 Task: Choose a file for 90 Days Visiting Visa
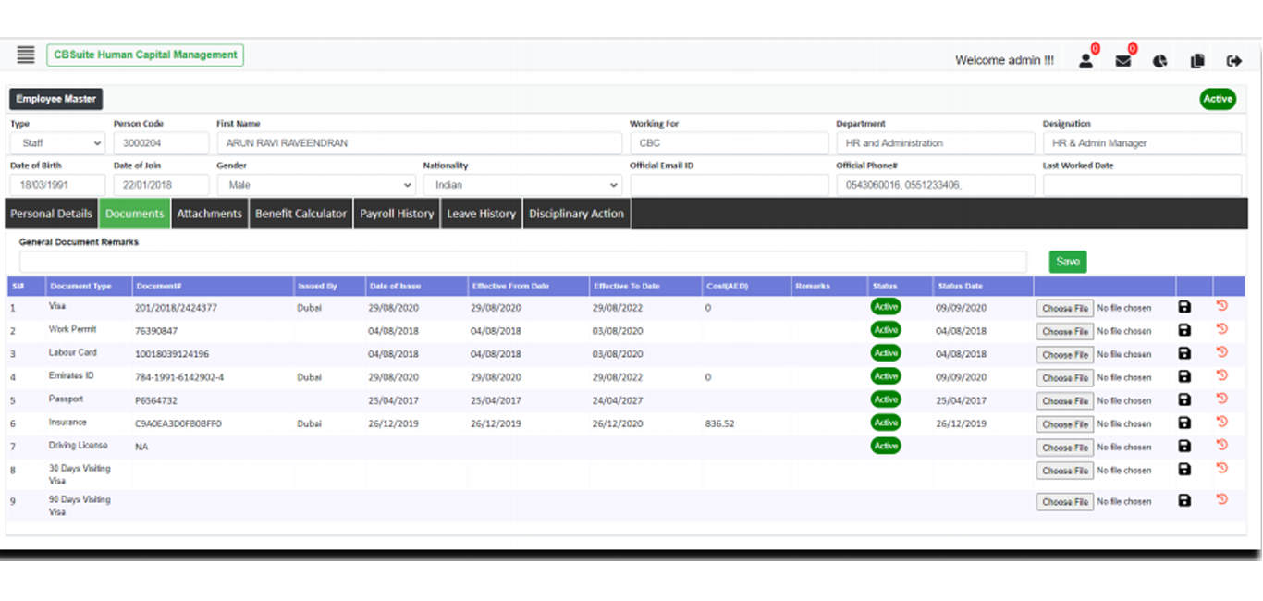(x=1065, y=501)
